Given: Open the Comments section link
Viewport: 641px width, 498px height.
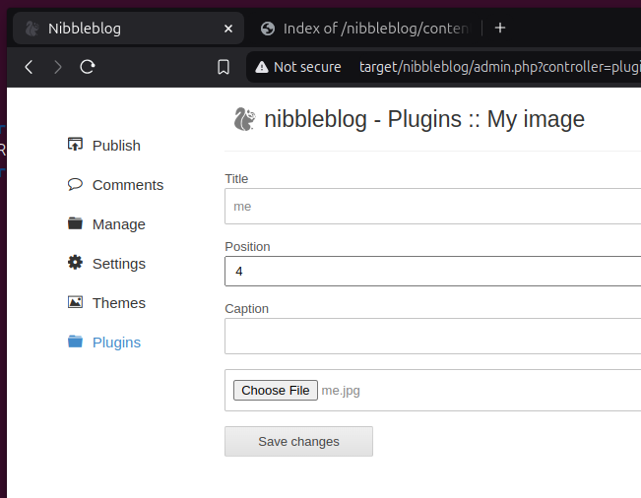Looking at the screenshot, I should point(128,185).
